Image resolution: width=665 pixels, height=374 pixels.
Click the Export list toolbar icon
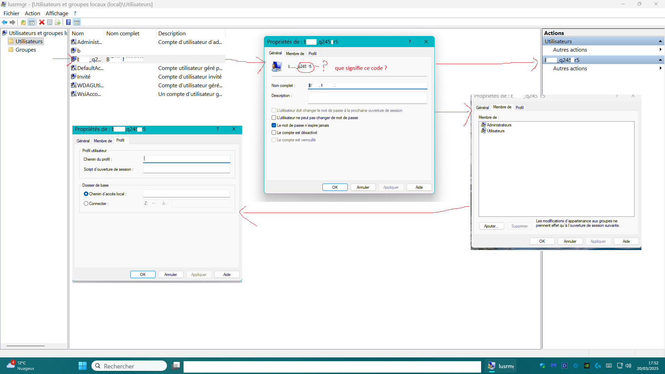(57, 23)
